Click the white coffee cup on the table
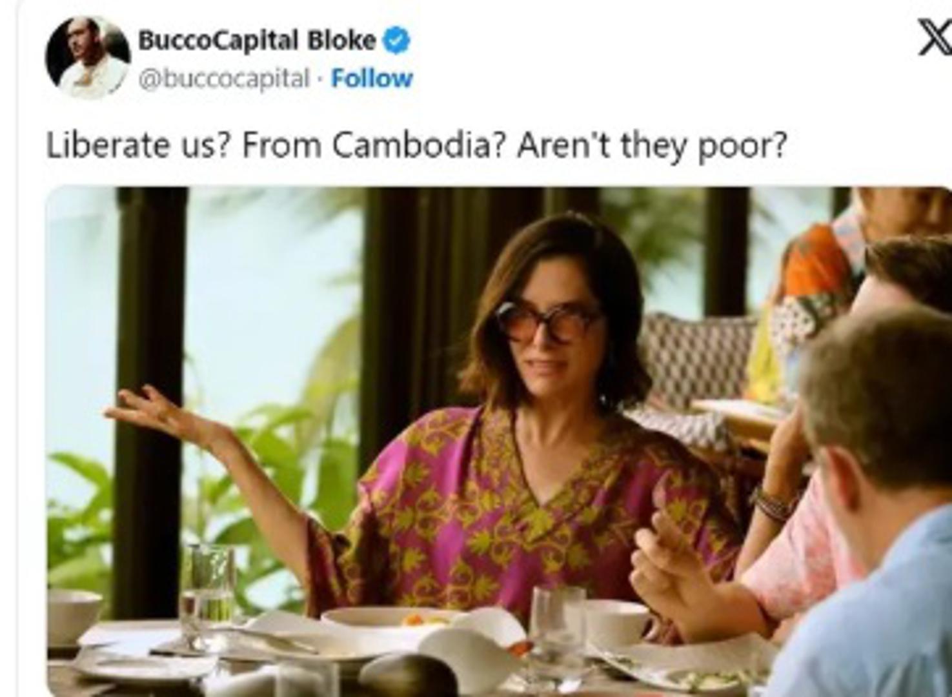The image size is (952, 697). click(617, 621)
